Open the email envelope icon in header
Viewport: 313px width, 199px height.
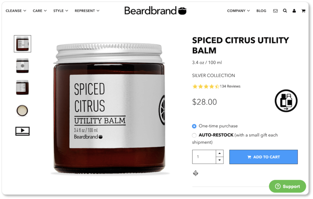[x=275, y=11]
